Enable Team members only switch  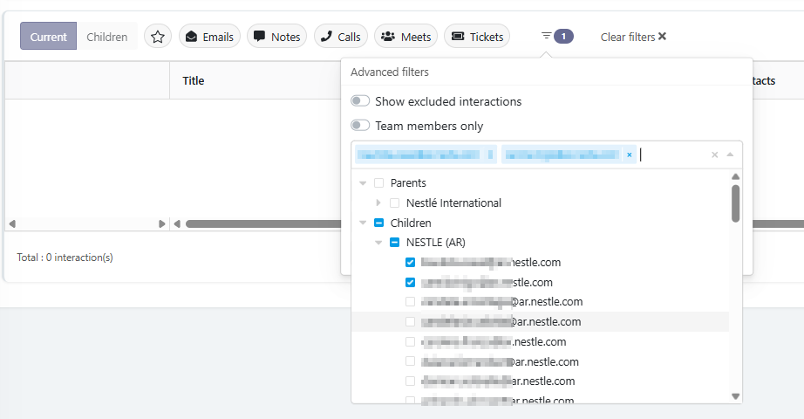point(360,126)
